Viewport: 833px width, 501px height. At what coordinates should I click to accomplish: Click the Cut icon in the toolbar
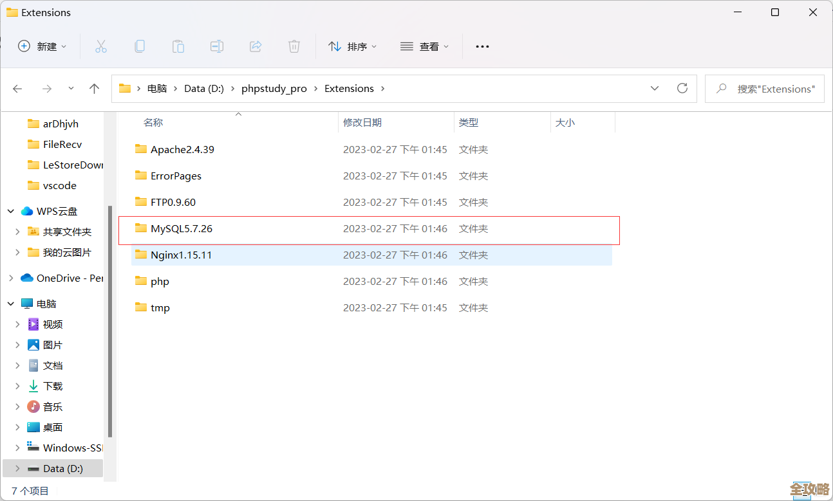[100, 46]
